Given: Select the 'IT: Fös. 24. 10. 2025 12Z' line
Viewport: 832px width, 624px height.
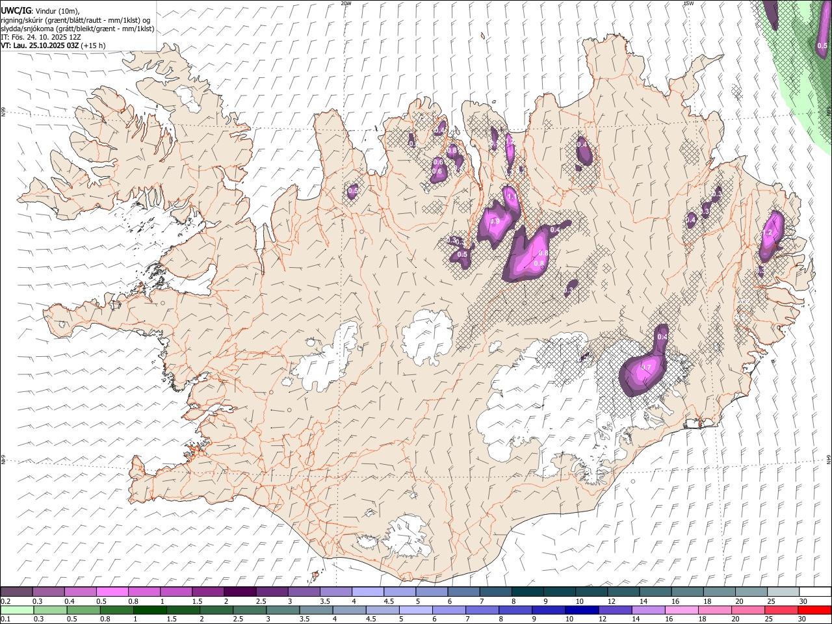Looking at the screenshot, I should (41, 37).
